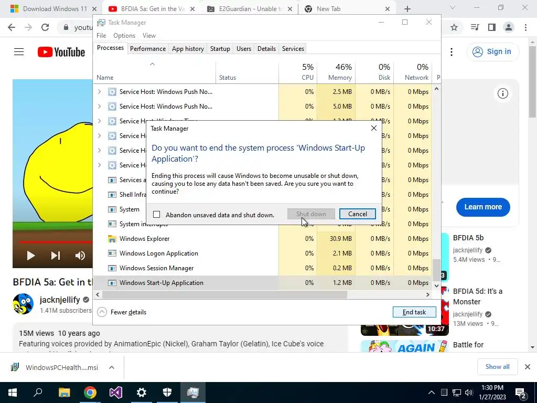Open WindowsPCHealth download options chevron

(111, 367)
